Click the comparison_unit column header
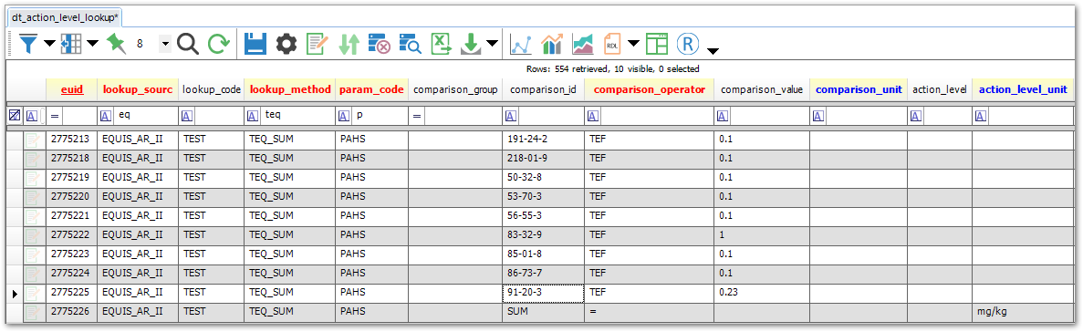 [x=859, y=89]
